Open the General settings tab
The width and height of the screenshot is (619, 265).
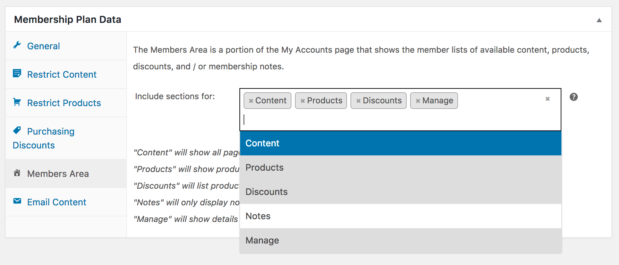(43, 46)
